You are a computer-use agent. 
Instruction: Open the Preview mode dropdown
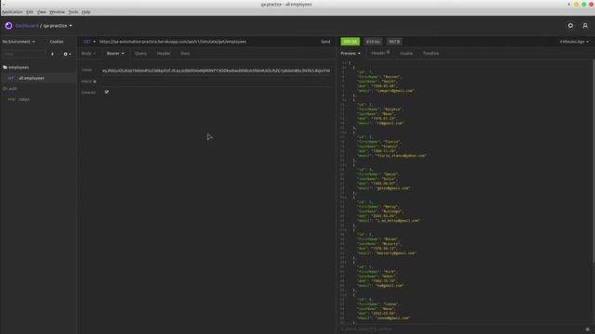[x=350, y=54]
